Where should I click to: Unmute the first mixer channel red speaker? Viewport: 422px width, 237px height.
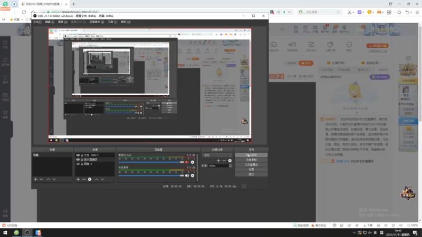pos(187,162)
